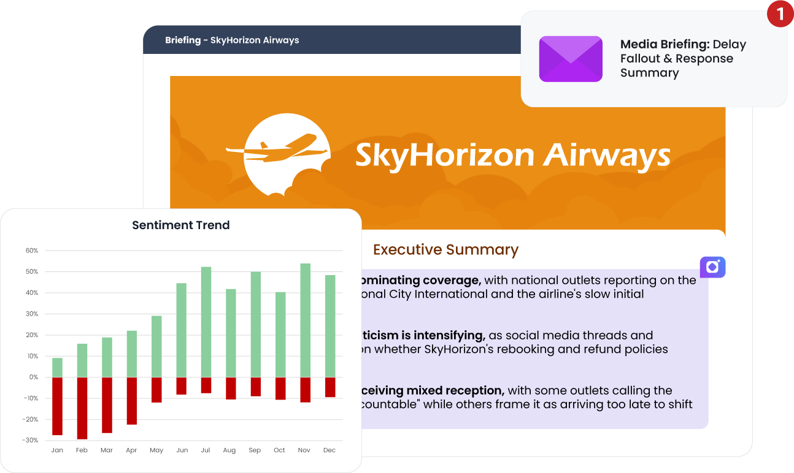
Task: Click the Sep month label under the chart
Action: [255, 450]
